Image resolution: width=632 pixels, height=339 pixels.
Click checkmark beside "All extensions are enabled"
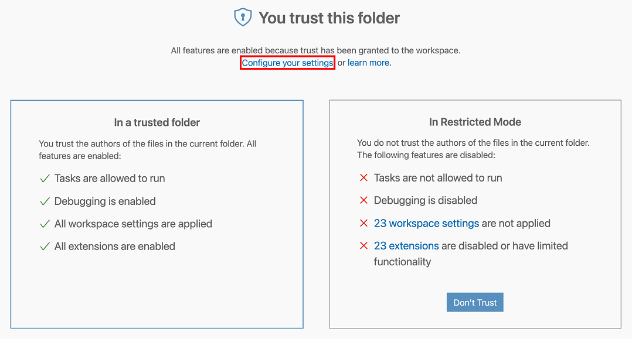(x=44, y=246)
